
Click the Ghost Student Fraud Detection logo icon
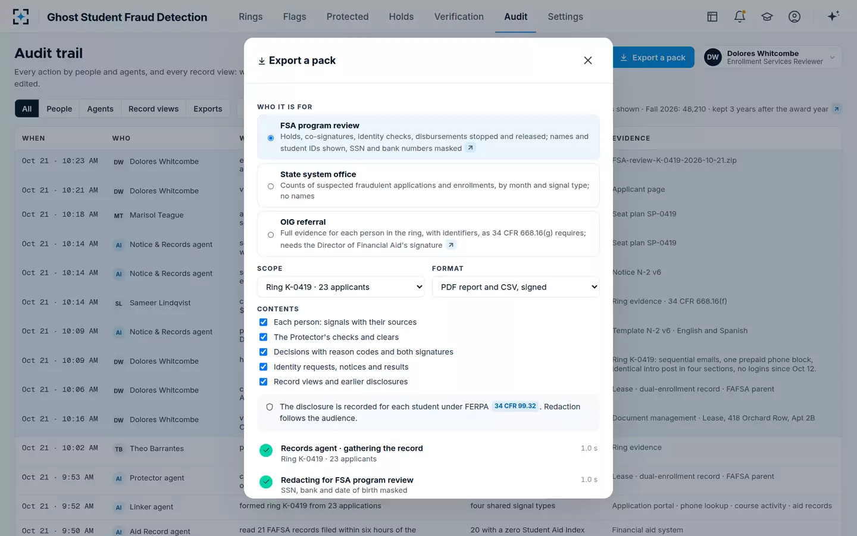coord(21,17)
